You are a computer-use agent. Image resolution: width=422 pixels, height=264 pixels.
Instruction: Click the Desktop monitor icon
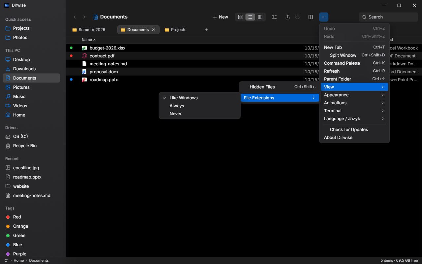(x=8, y=59)
